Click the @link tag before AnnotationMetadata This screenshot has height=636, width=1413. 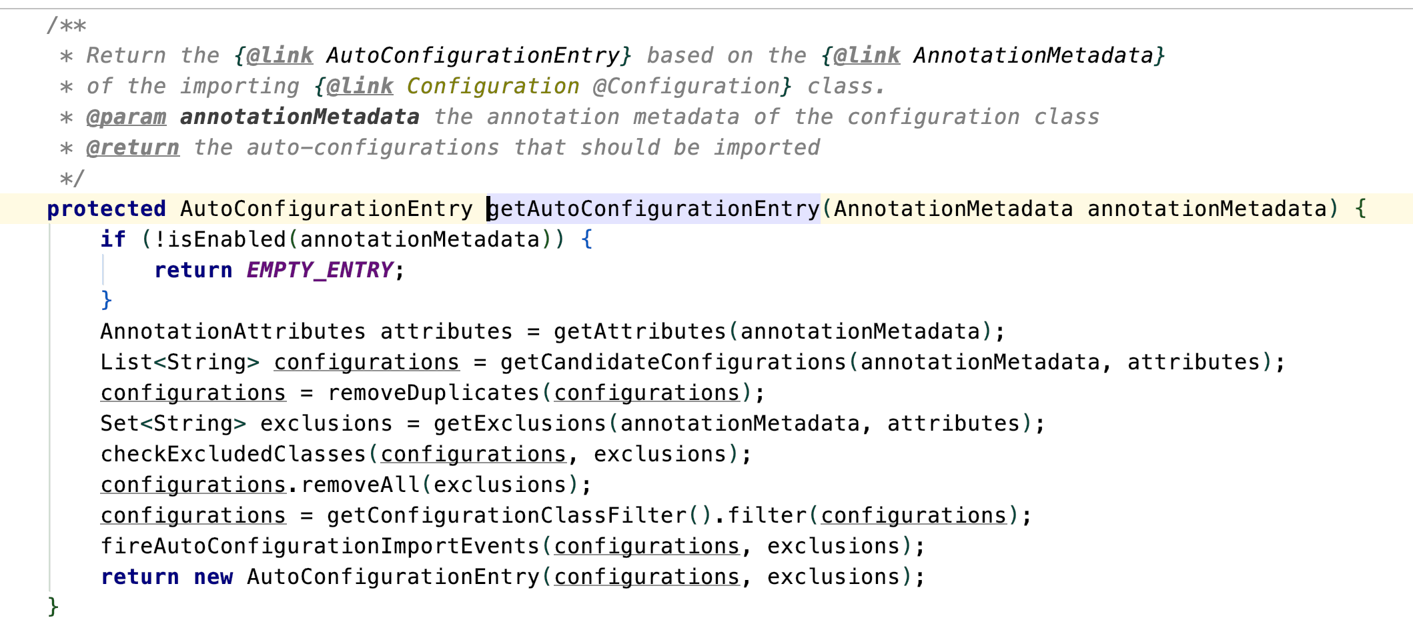pyautogui.click(x=867, y=55)
